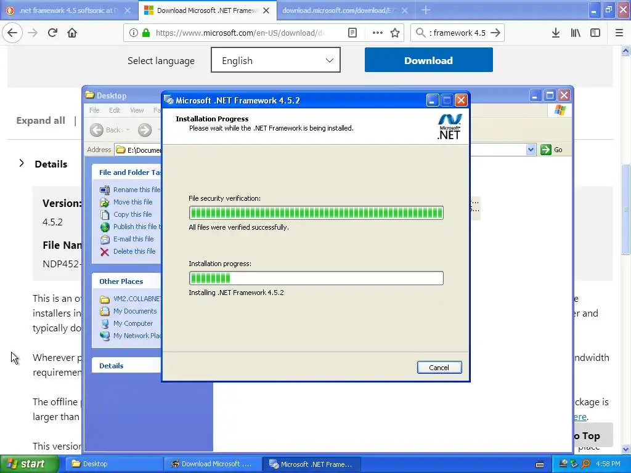Open the Select language dropdown

pyautogui.click(x=275, y=60)
